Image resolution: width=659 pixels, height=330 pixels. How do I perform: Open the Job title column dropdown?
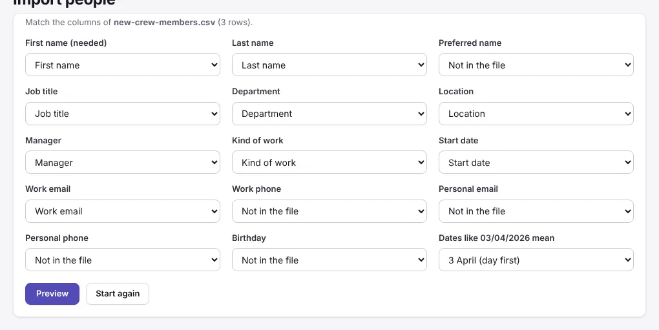pyautogui.click(x=123, y=114)
